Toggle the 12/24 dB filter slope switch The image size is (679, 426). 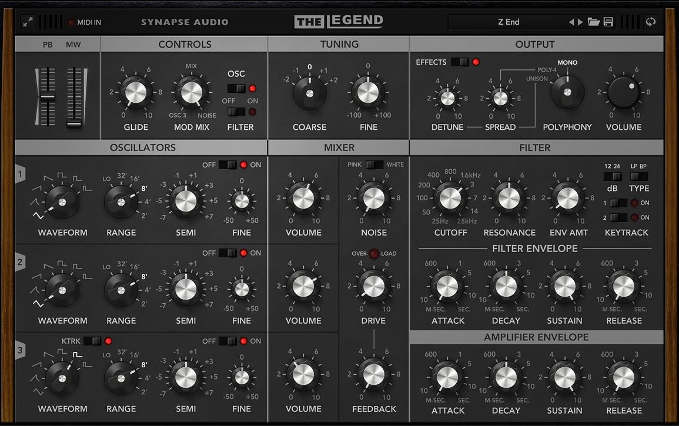pyautogui.click(x=613, y=176)
